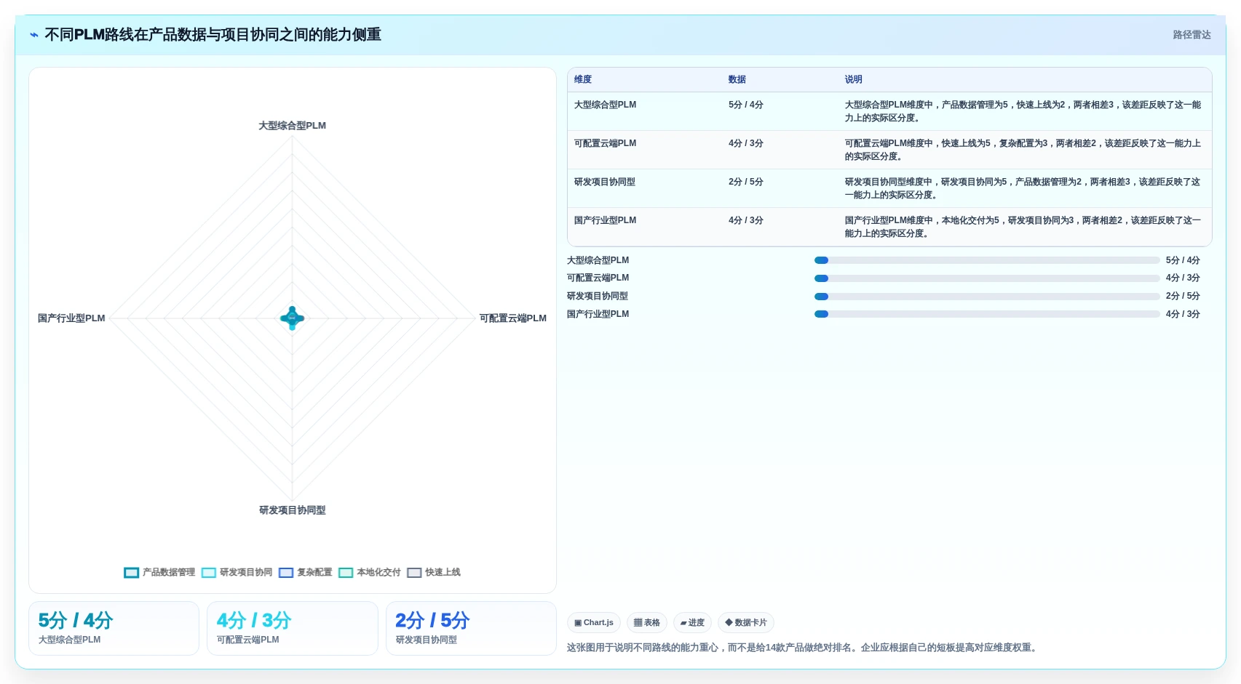
Task: Click progress bar for 可配置云端PLM
Action: pos(987,278)
